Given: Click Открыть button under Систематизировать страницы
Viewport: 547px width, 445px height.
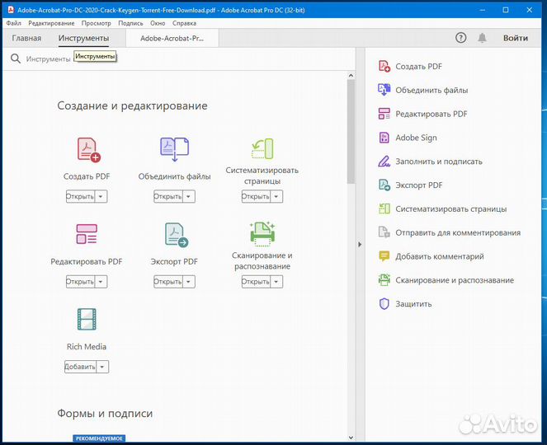Looking at the screenshot, I should click(256, 196).
